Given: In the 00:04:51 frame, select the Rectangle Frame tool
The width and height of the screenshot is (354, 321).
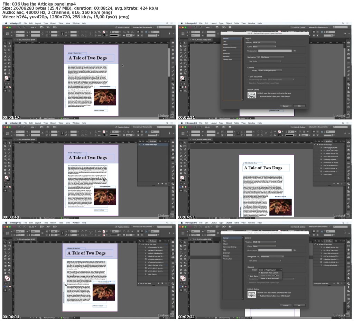Looking at the screenshot, I should (x=180, y=160).
